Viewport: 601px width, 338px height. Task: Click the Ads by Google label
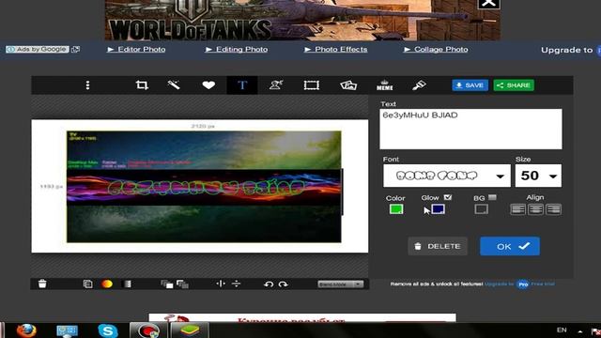(x=38, y=49)
